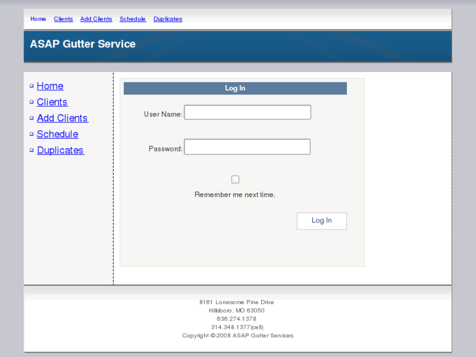Go to Schedule in the sidebar list
This screenshot has height=357, width=476.
point(58,134)
